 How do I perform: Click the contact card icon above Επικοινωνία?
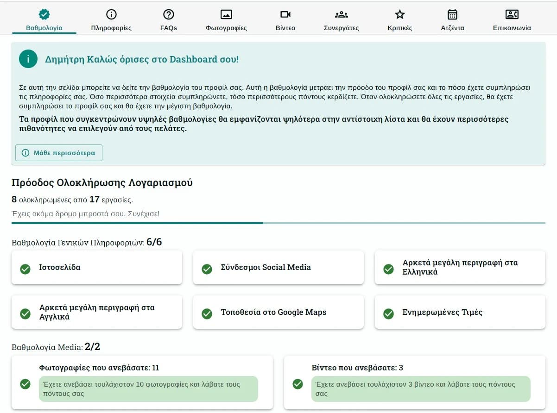[512, 14]
